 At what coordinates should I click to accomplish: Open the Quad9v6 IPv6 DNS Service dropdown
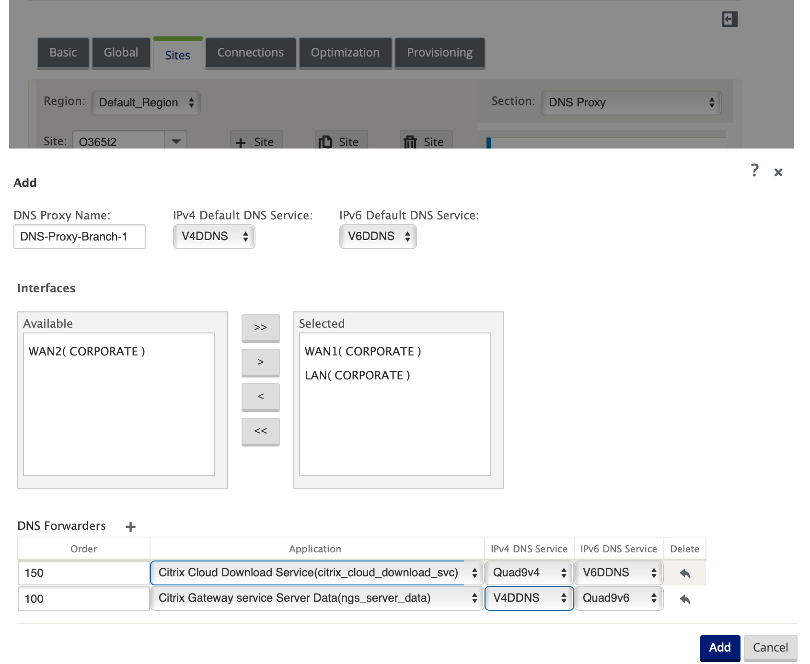(x=619, y=598)
